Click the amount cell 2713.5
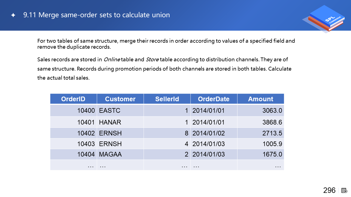This screenshot has width=351, height=197. point(272,133)
